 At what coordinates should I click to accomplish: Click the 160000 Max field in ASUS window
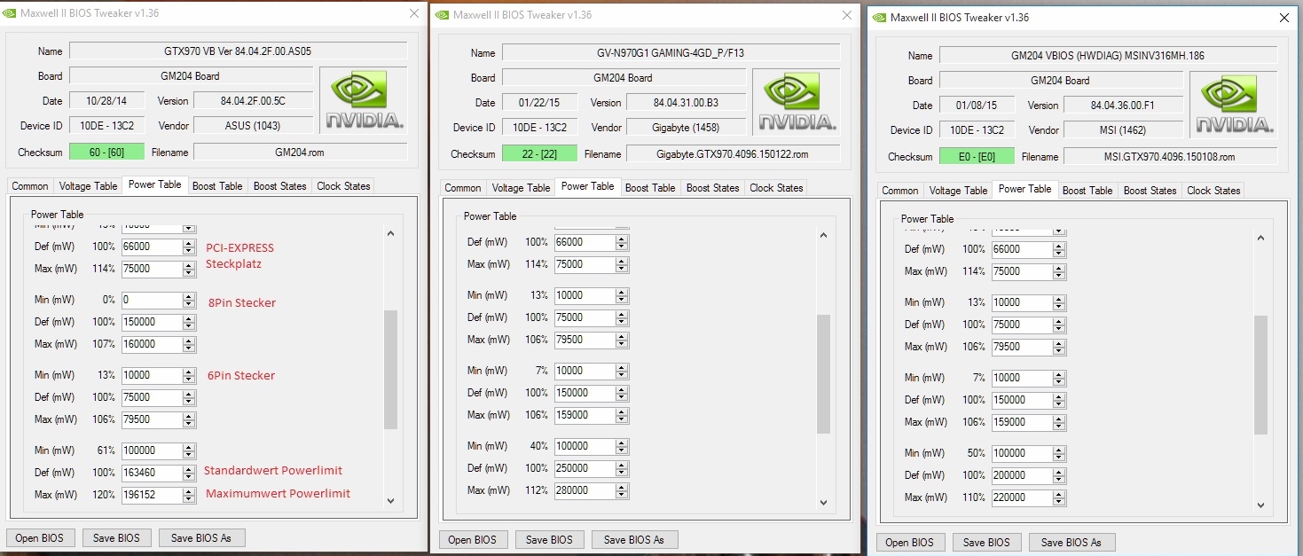(152, 344)
